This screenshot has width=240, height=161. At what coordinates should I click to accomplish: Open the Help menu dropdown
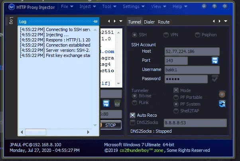point(180,7)
